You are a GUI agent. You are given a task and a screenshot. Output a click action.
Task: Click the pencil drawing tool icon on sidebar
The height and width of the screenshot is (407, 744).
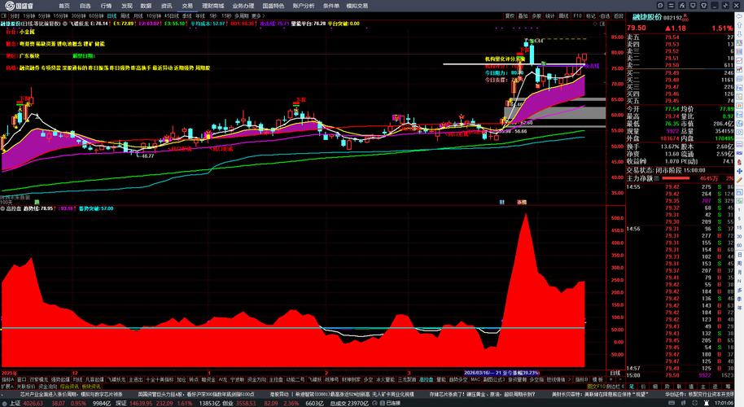[x=739, y=180]
